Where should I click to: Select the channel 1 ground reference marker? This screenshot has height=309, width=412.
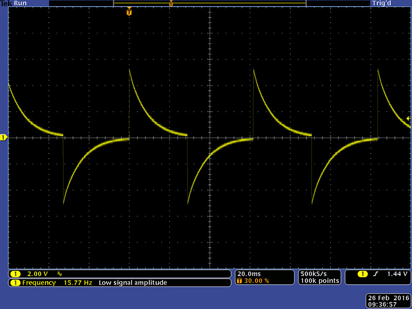coord(4,138)
